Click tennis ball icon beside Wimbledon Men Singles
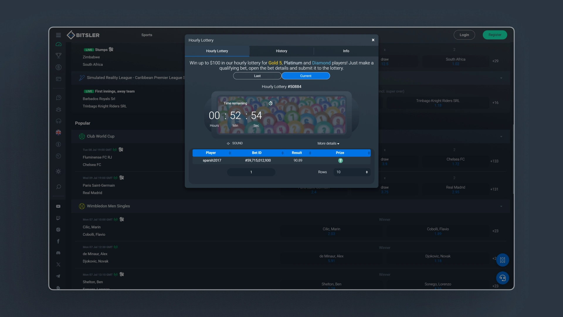 point(82,206)
